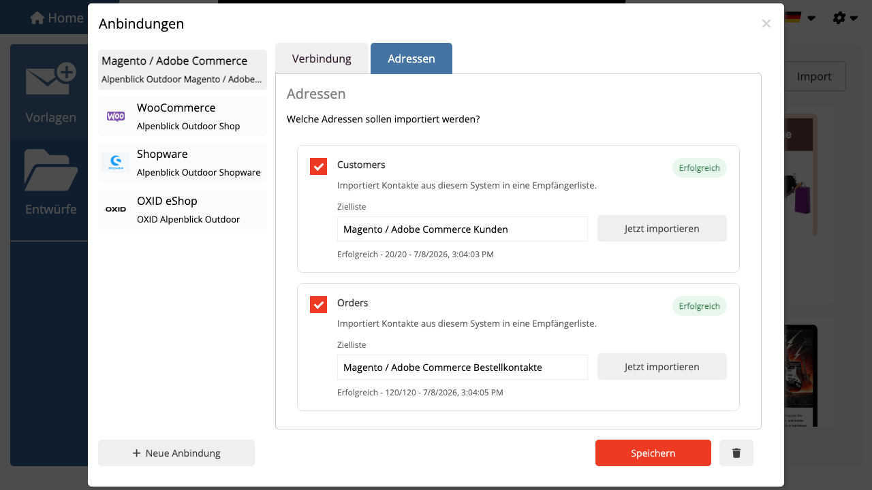This screenshot has width=872, height=490.
Task: Click the Import button behind dialog
Action: click(x=815, y=76)
